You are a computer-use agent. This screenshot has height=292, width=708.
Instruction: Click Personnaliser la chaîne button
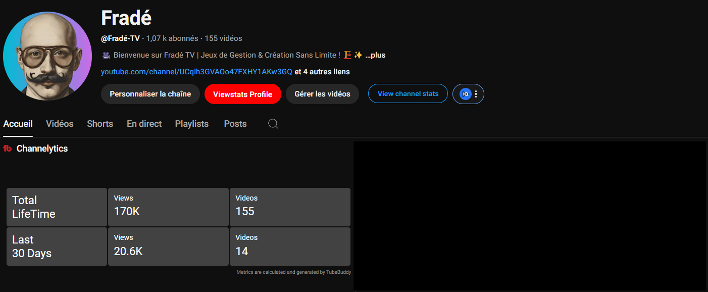[150, 94]
